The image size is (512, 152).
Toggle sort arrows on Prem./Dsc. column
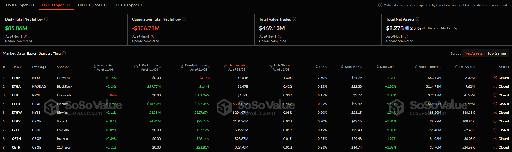(x=116, y=67)
